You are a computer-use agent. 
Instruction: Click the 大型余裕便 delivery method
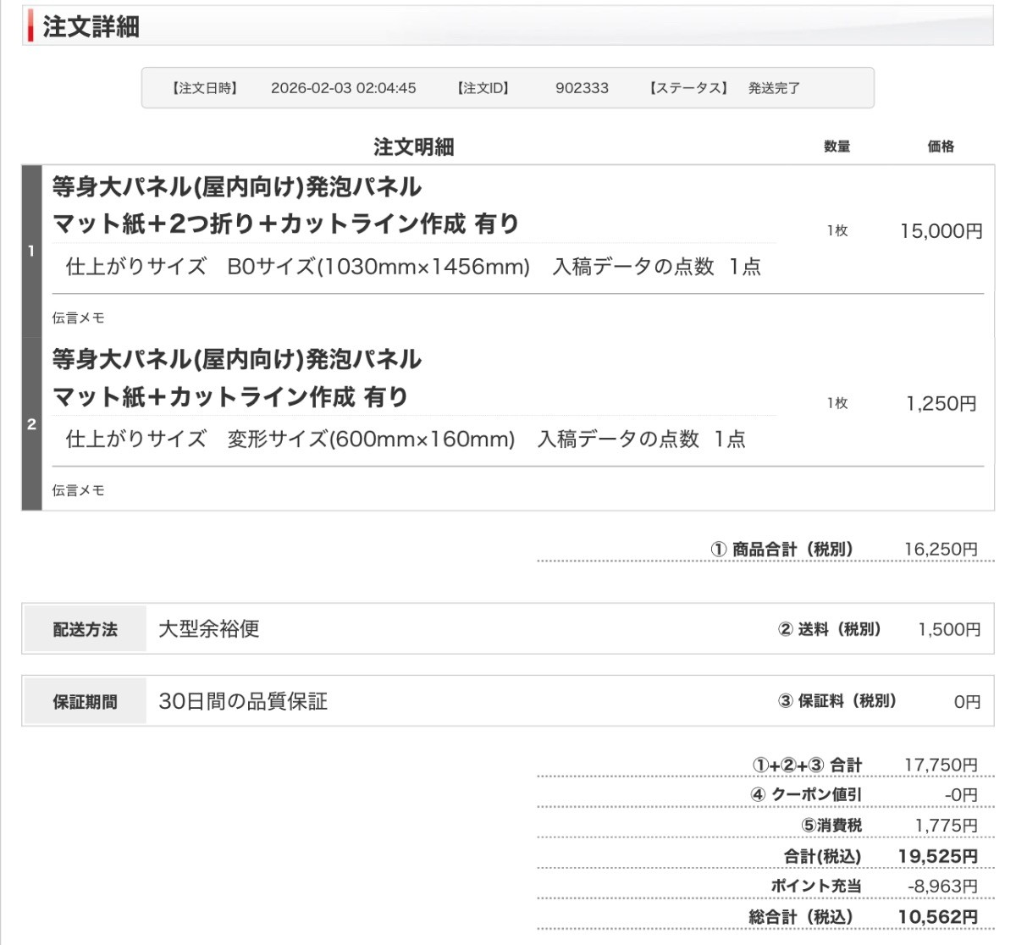pyautogui.click(x=209, y=629)
